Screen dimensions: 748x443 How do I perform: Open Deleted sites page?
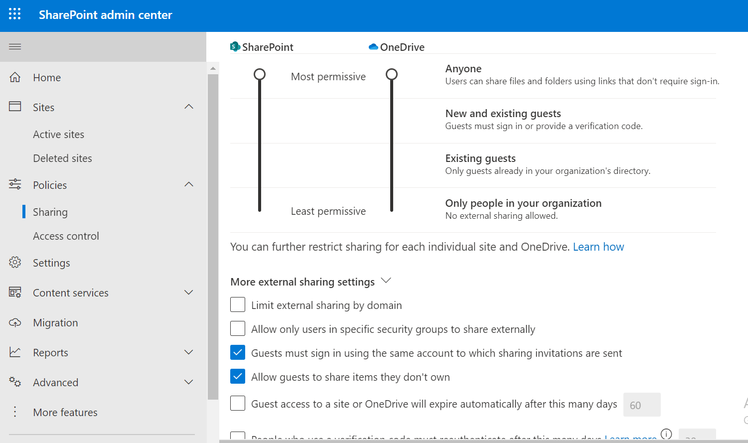[62, 158]
